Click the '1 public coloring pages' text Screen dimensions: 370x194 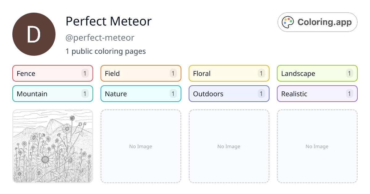click(106, 51)
